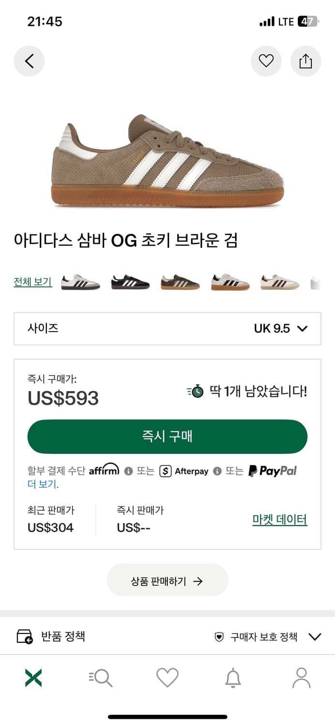Navigate back using the back arrow
The height and width of the screenshot is (726, 335).
(29, 61)
